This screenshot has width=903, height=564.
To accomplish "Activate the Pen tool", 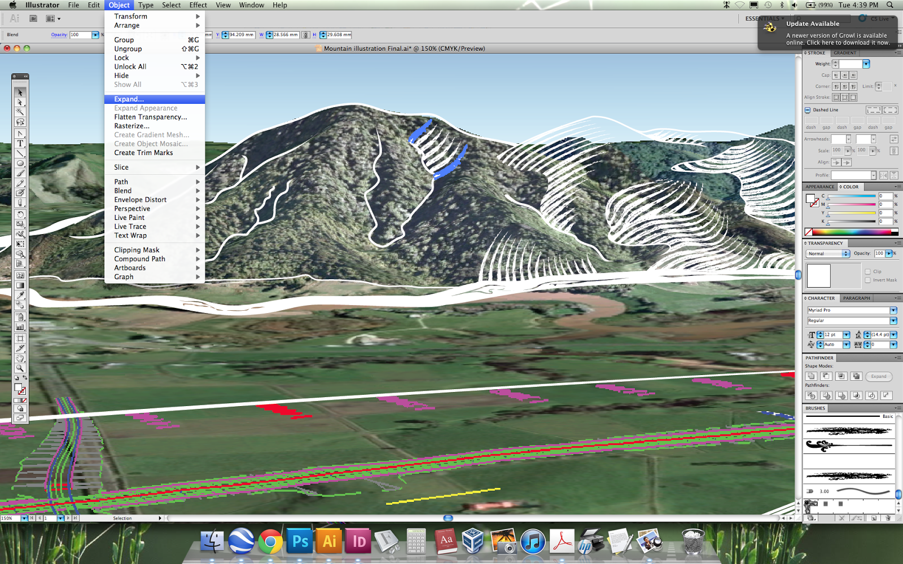I will pos(20,134).
